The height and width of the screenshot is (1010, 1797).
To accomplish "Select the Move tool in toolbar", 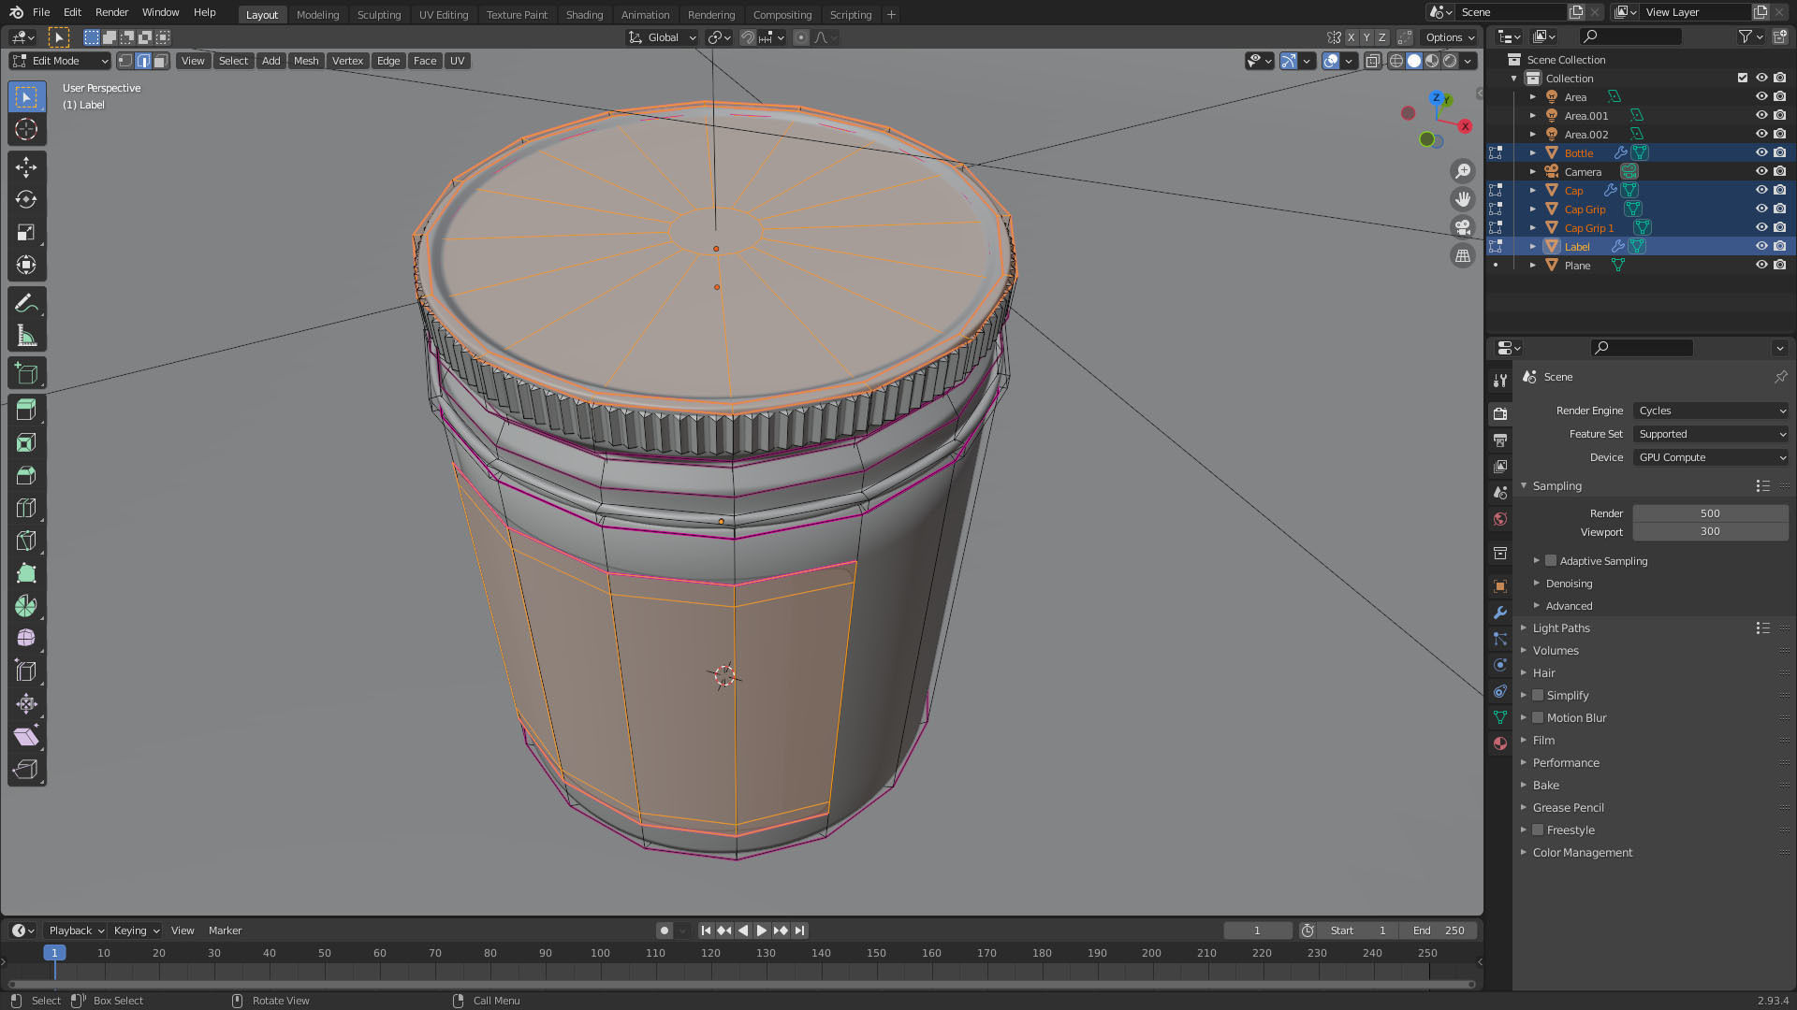I will [26, 167].
